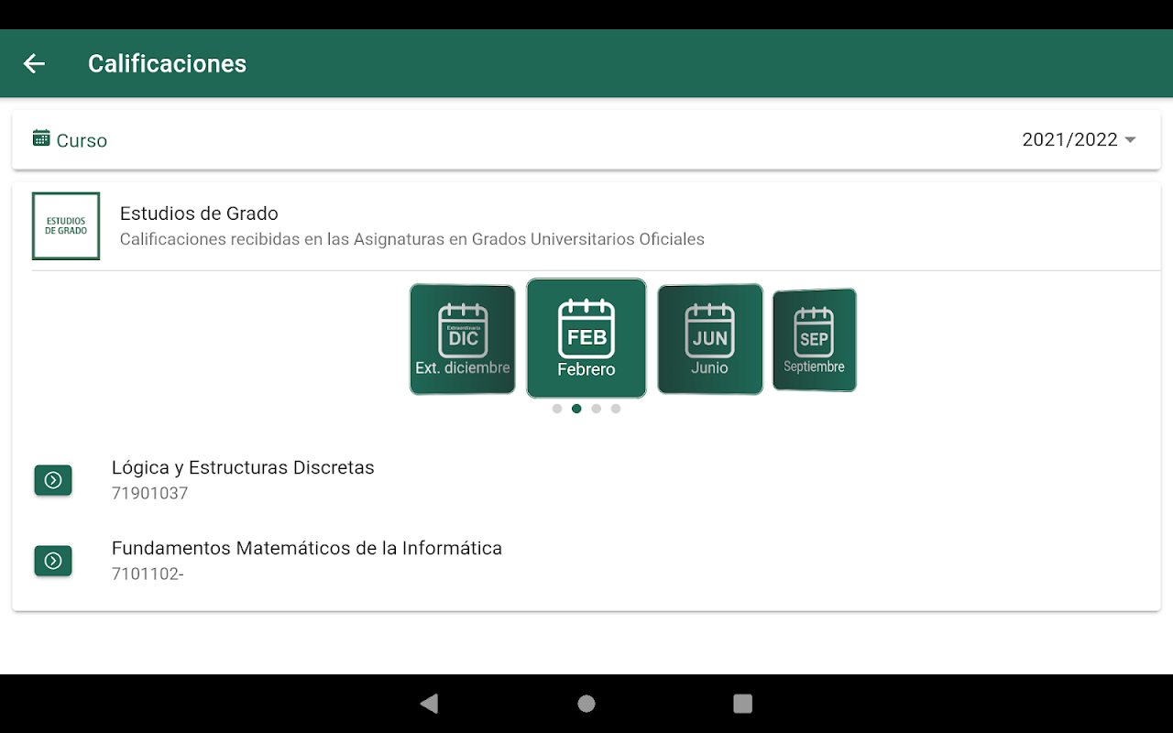This screenshot has height=733, width=1173.
Task: Tap the fourth carousel page dot
Action: click(616, 409)
